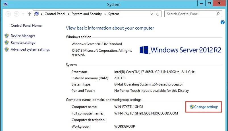Click the Forward navigation arrow
Viewport: 228px width, 131px height.
coord(16,14)
